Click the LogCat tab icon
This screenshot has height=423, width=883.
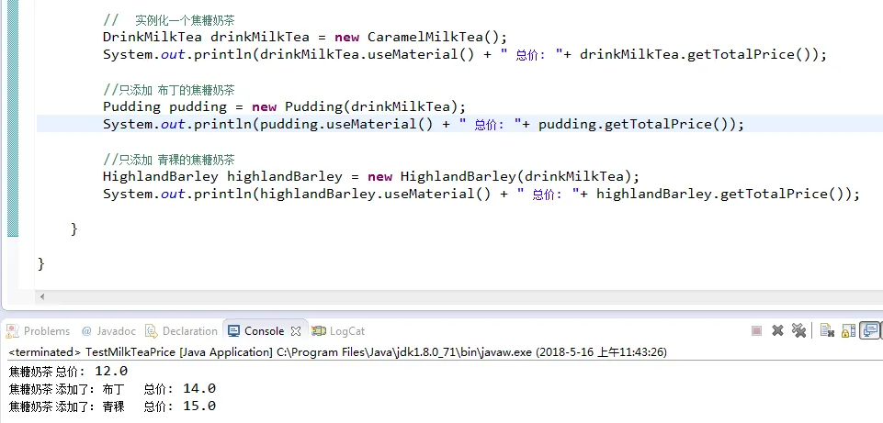click(319, 331)
